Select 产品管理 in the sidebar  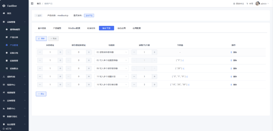14,45
